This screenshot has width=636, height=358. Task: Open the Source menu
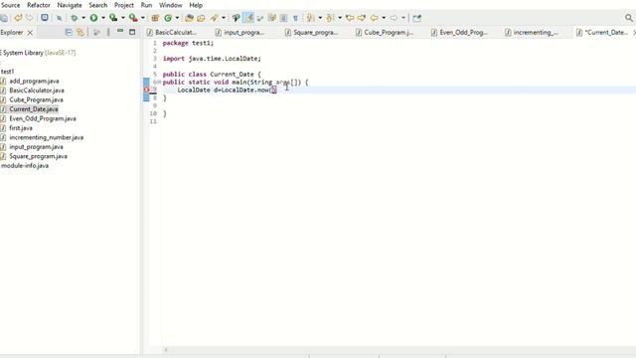click(x=10, y=5)
